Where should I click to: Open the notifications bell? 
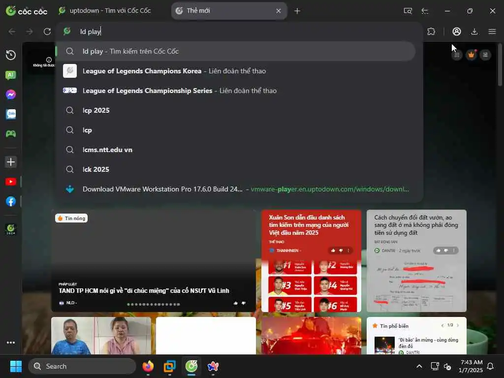click(490, 366)
